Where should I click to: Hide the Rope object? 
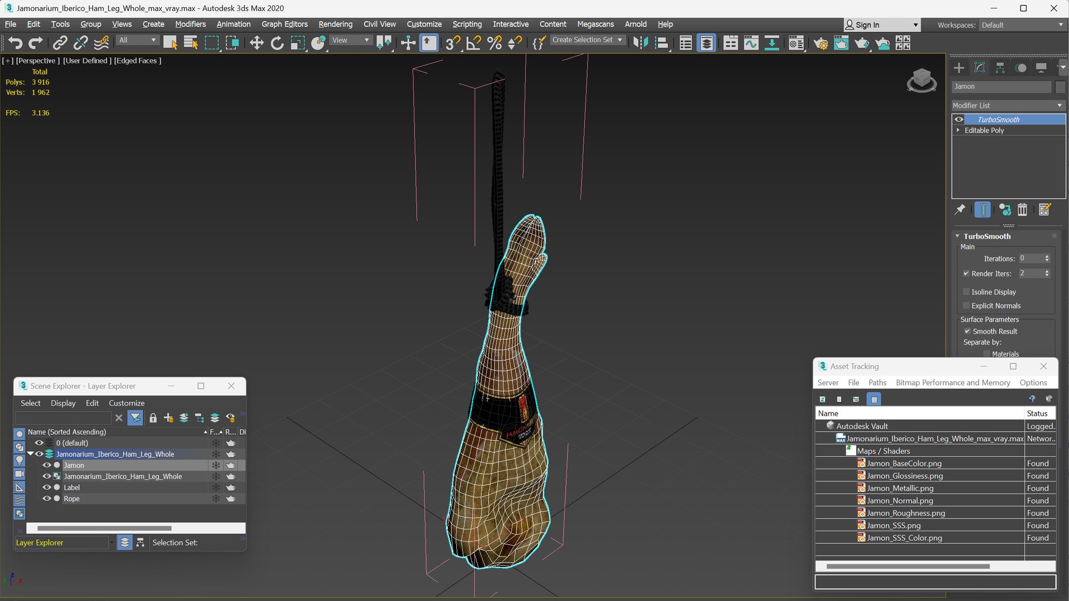[47, 499]
